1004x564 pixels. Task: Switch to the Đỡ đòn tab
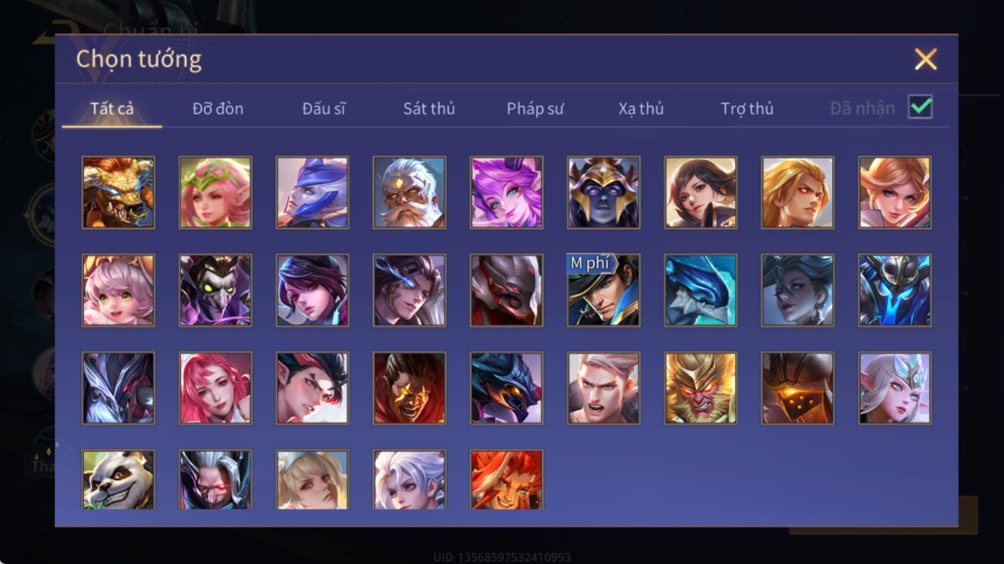point(218,109)
